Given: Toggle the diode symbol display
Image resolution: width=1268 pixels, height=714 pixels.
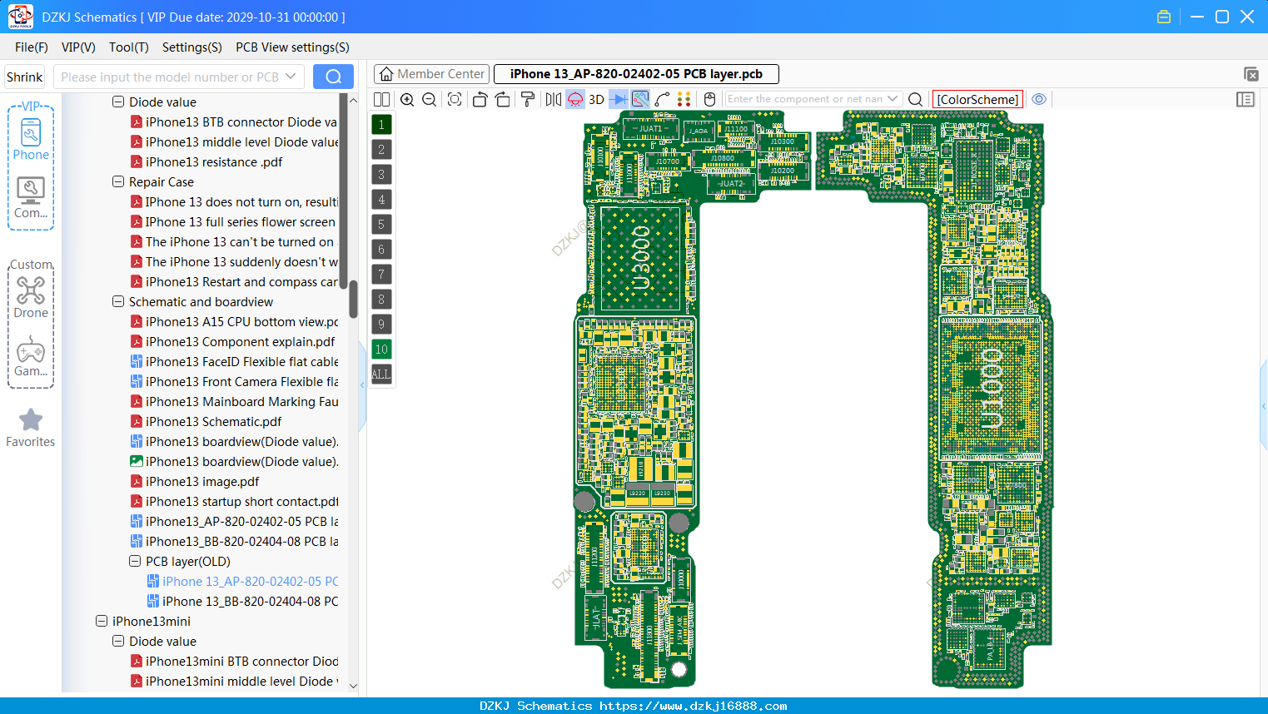Looking at the screenshot, I should click(x=619, y=99).
